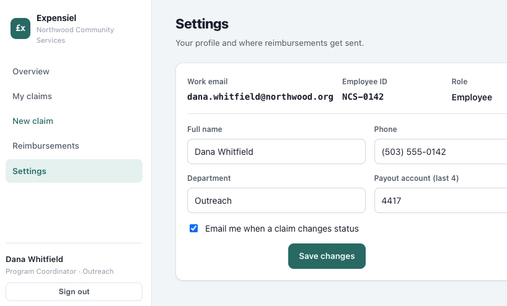Viewport: 507px width, 306px height.
Task: Click the Employee ID label
Action: [364, 81]
